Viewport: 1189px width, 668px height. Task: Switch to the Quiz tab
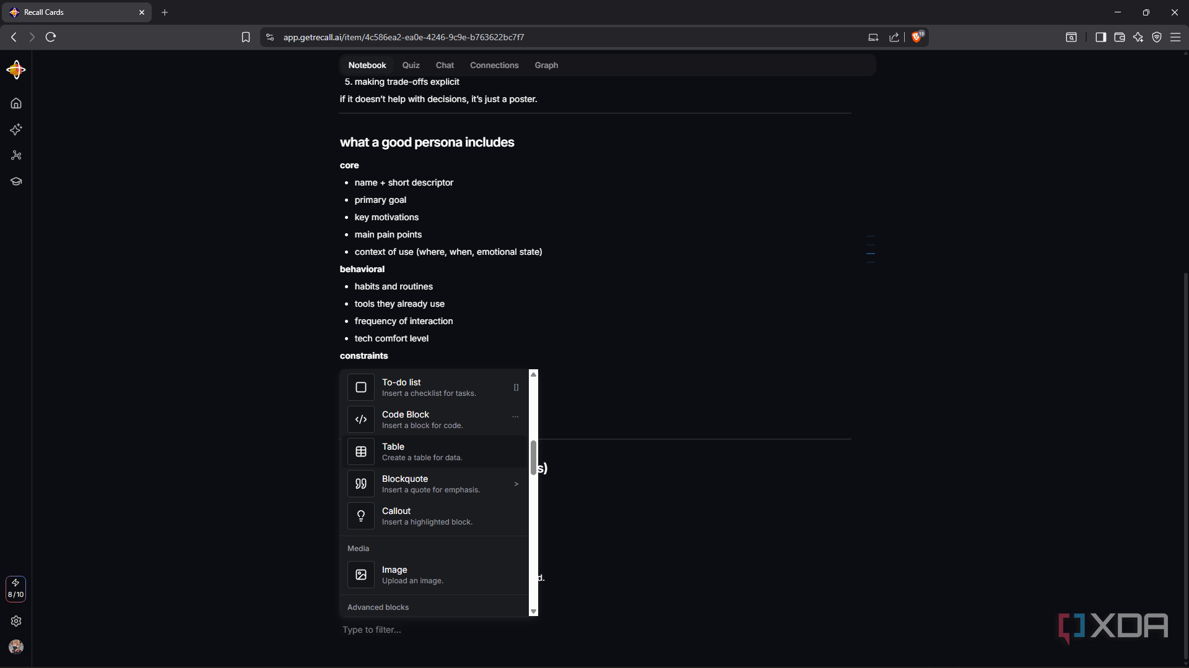[411, 65]
